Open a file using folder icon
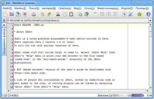Screen dimensions: 154x99 coord(12,14)
